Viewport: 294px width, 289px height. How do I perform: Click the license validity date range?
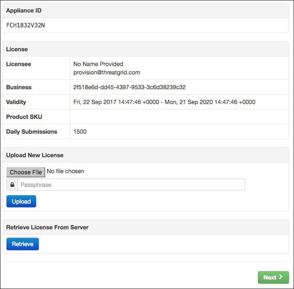164,102
